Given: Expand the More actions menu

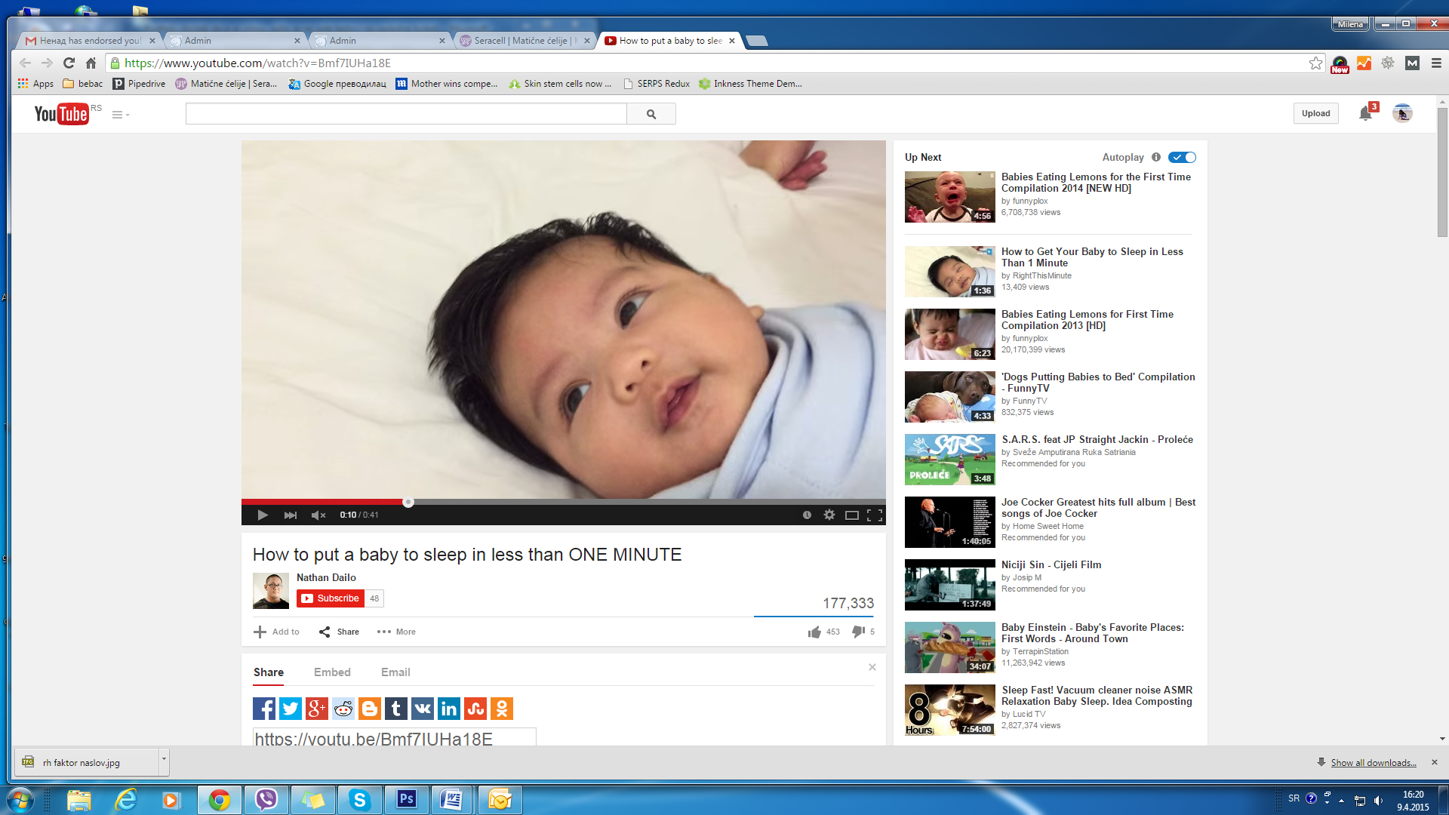Looking at the screenshot, I should click(x=396, y=632).
